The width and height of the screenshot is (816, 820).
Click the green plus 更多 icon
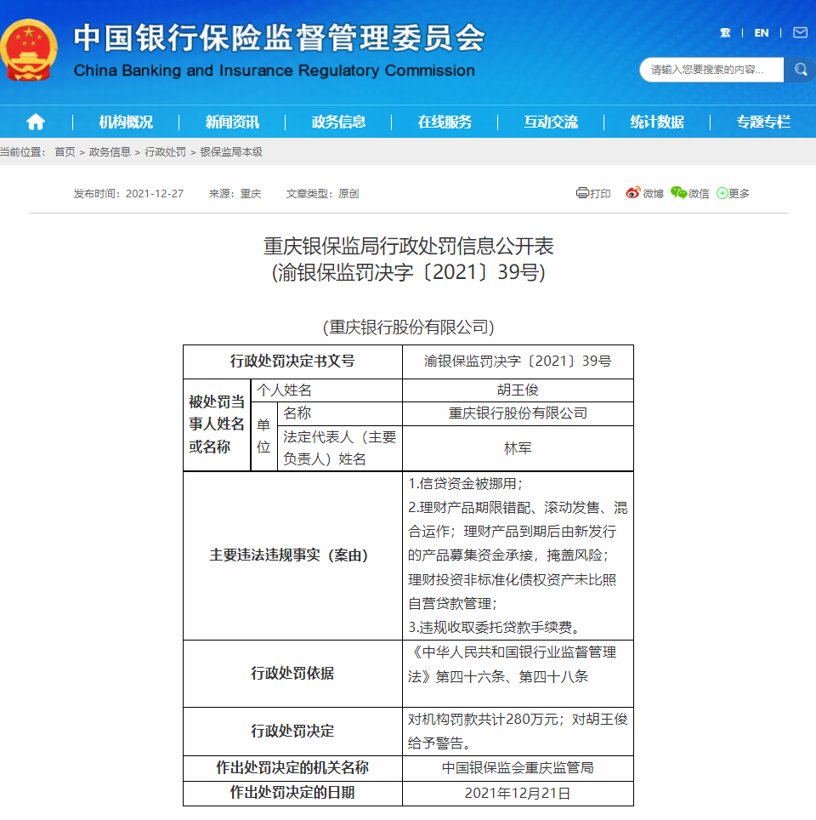(x=722, y=193)
